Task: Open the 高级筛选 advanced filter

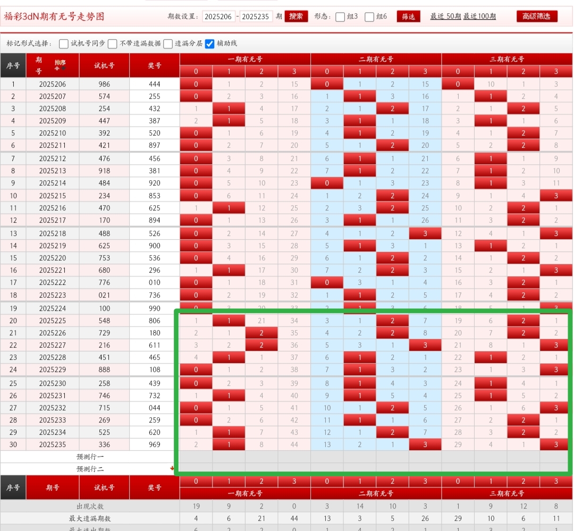Action: point(537,16)
